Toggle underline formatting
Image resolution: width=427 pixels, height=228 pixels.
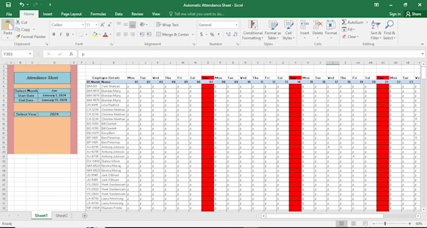[x=67, y=34]
